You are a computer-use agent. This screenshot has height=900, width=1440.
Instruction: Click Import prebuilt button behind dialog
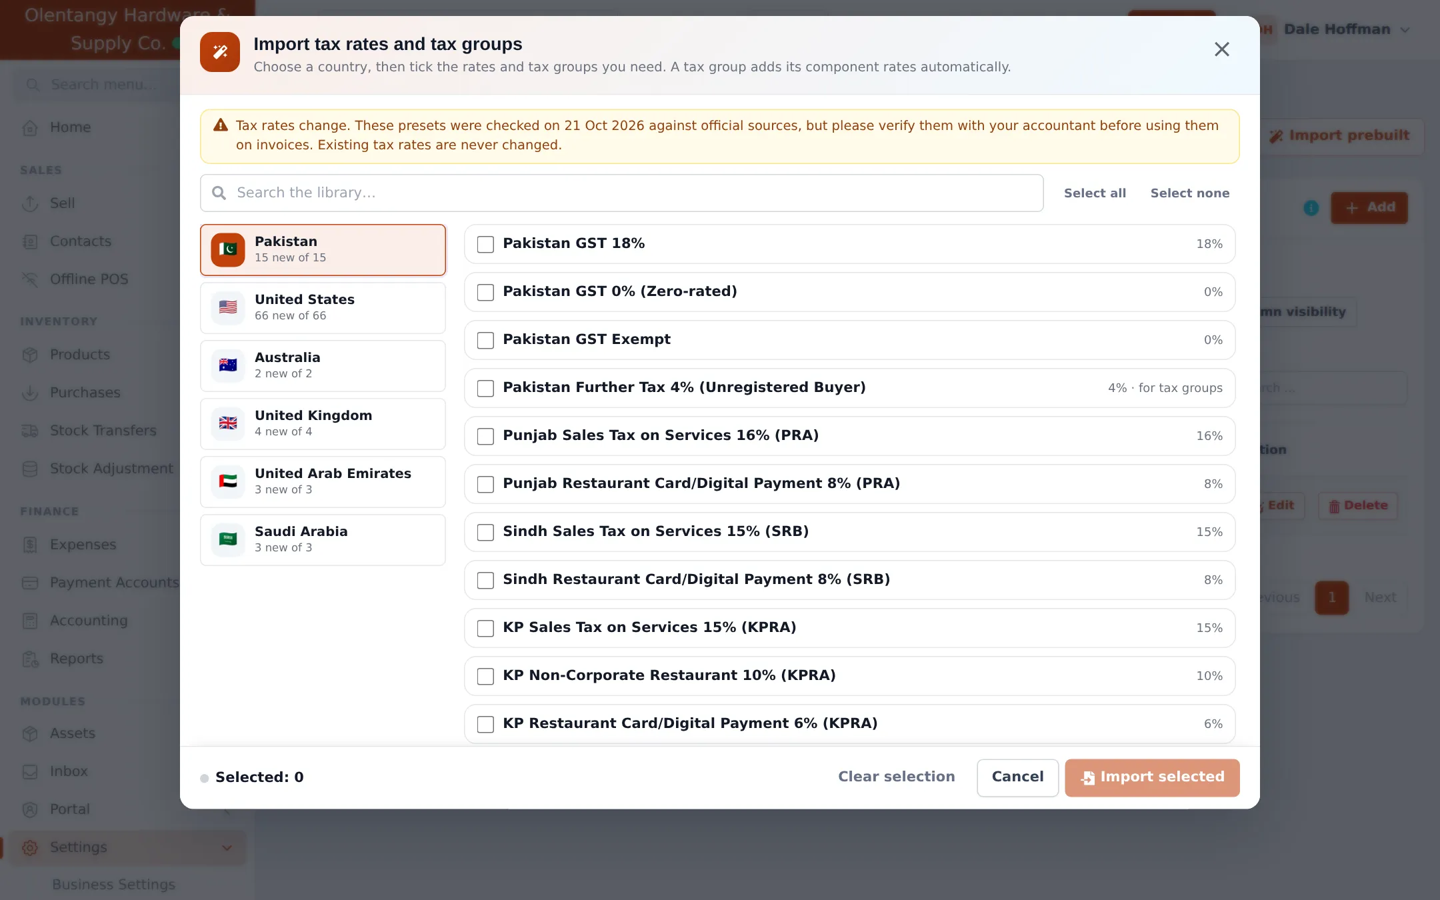(1341, 136)
